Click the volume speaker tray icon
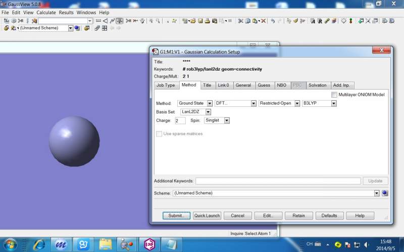Viewport: 404px width, 252px height. 367,245
